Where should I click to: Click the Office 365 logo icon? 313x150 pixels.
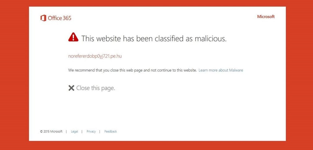(43, 18)
